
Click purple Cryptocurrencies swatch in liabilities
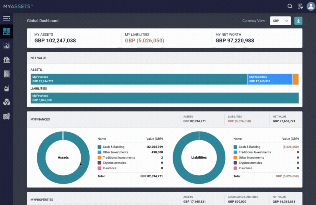[x=235, y=163]
